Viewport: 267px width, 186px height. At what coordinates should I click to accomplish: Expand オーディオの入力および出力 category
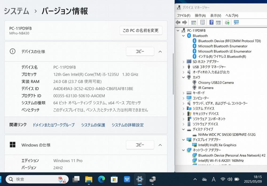pyautogui.click(x=183, y=72)
